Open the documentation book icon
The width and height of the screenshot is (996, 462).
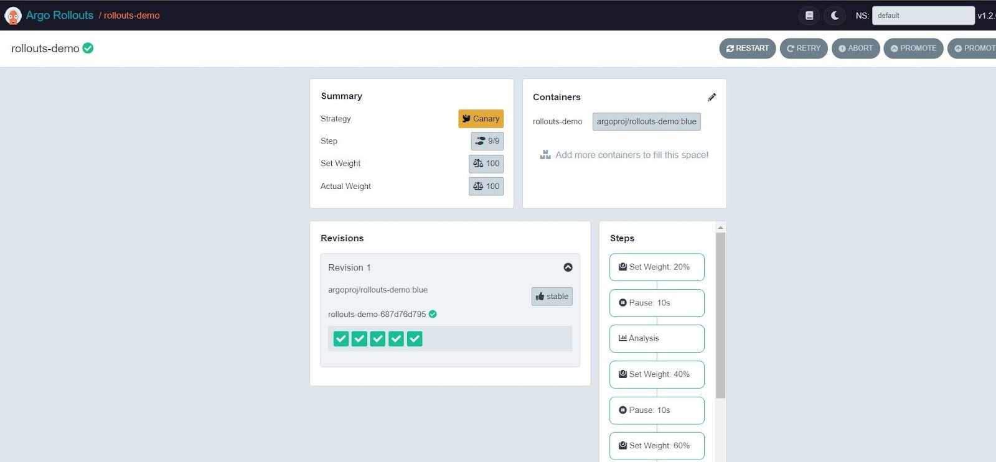(x=809, y=16)
